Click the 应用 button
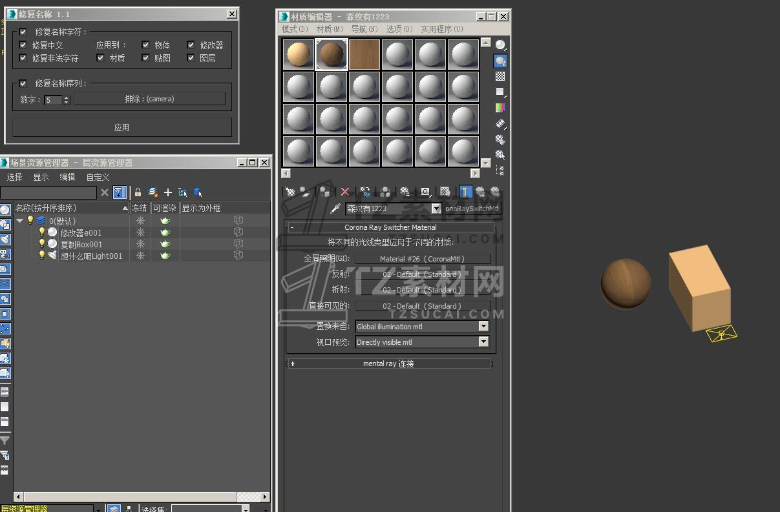The width and height of the screenshot is (780, 512). 121,127
